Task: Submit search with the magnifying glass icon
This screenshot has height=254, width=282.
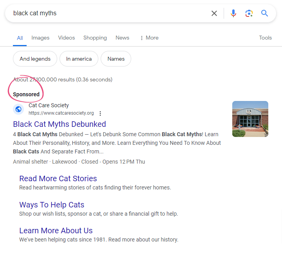Action: click(x=264, y=13)
